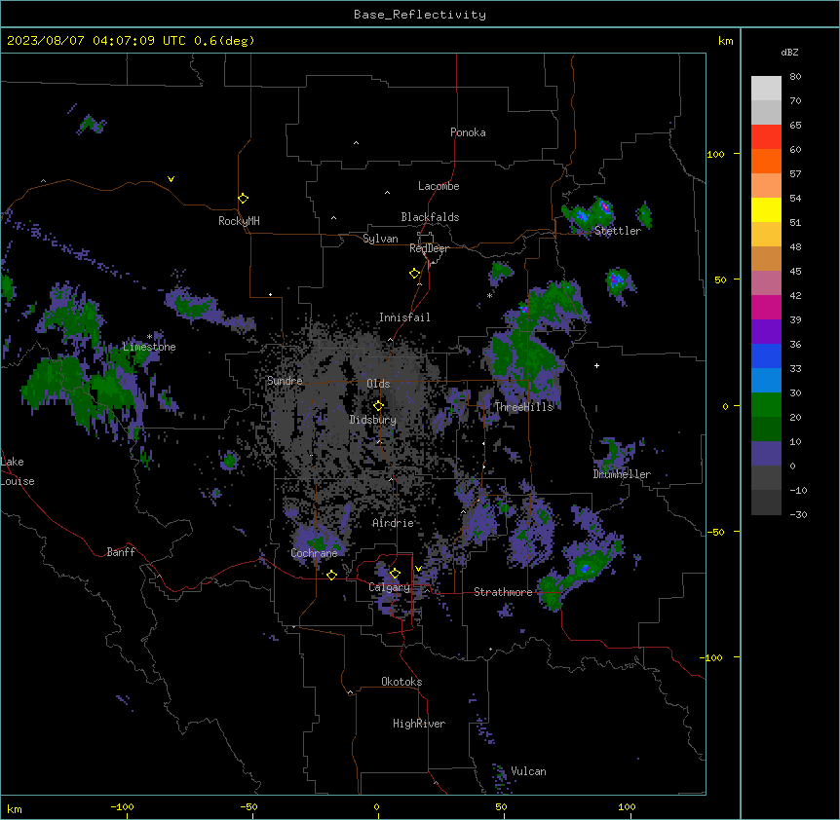Click the 80 value in dBZ legend
The width and height of the screenshot is (840, 820).
[795, 76]
